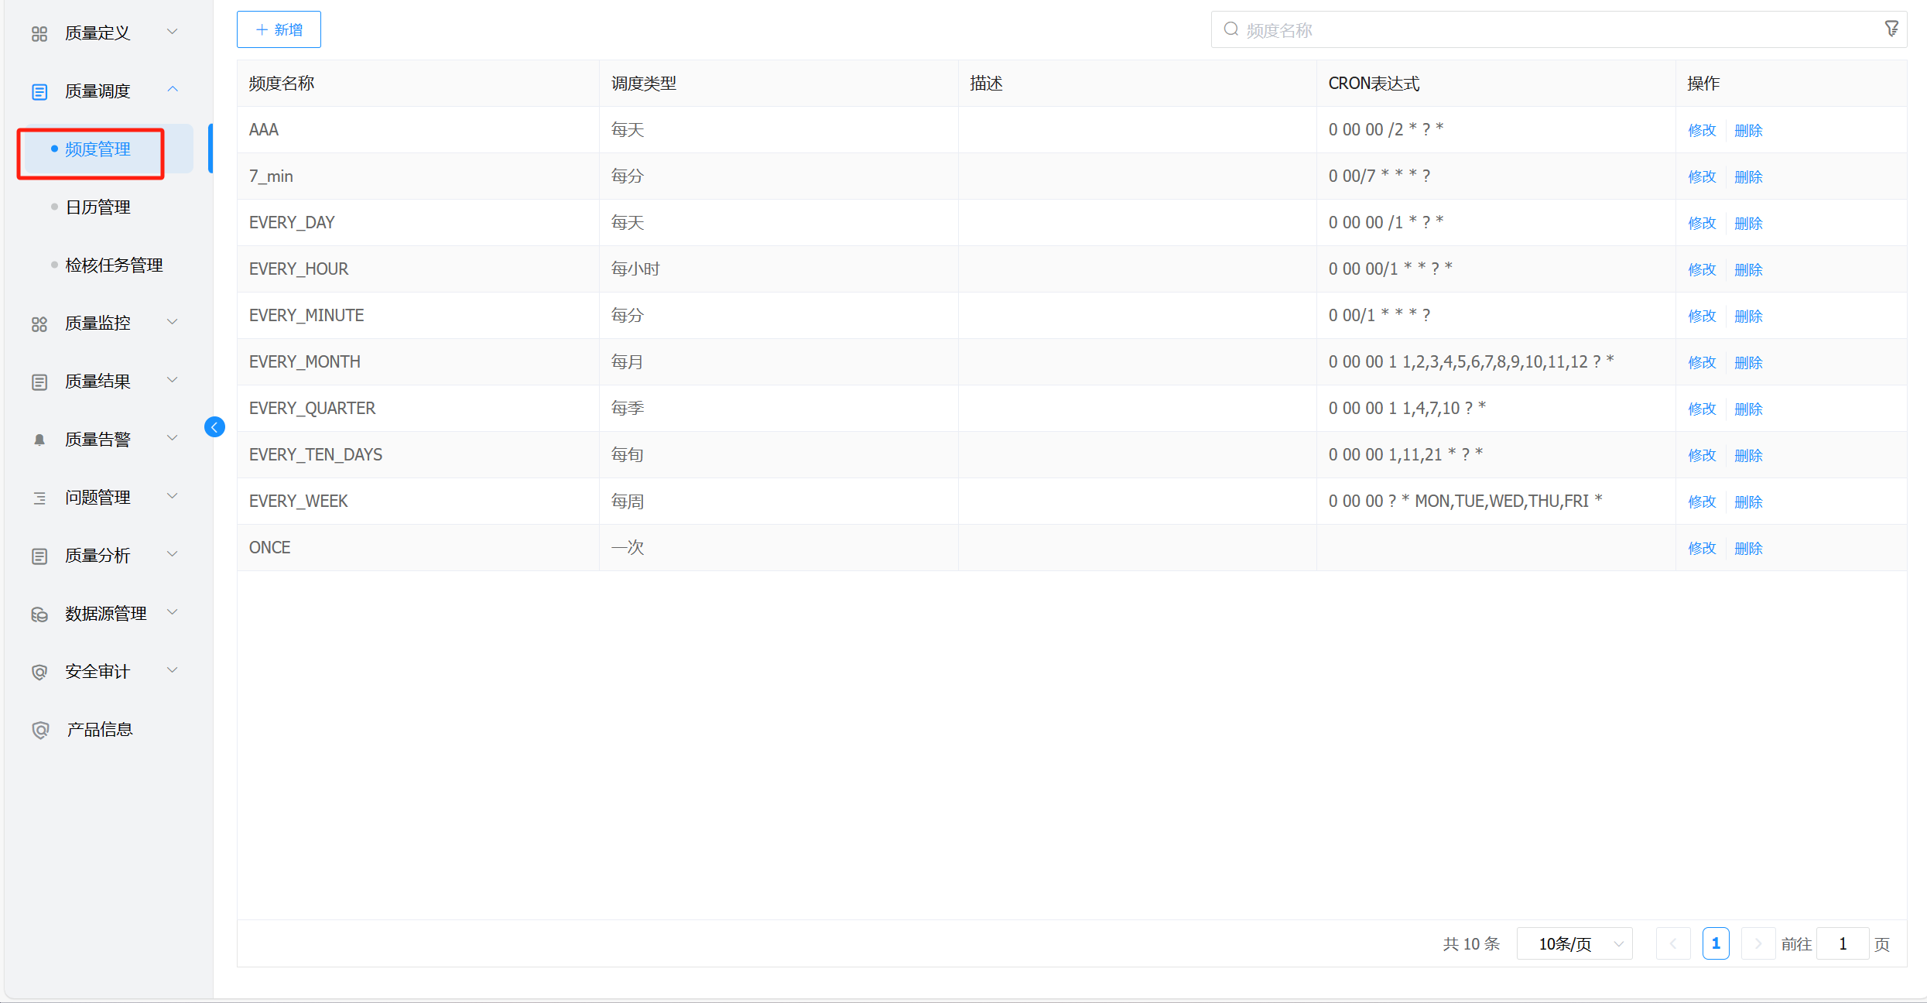Image resolution: width=1927 pixels, height=1003 pixels.
Task: Click the 质量监控 grid icon
Action: 39,323
